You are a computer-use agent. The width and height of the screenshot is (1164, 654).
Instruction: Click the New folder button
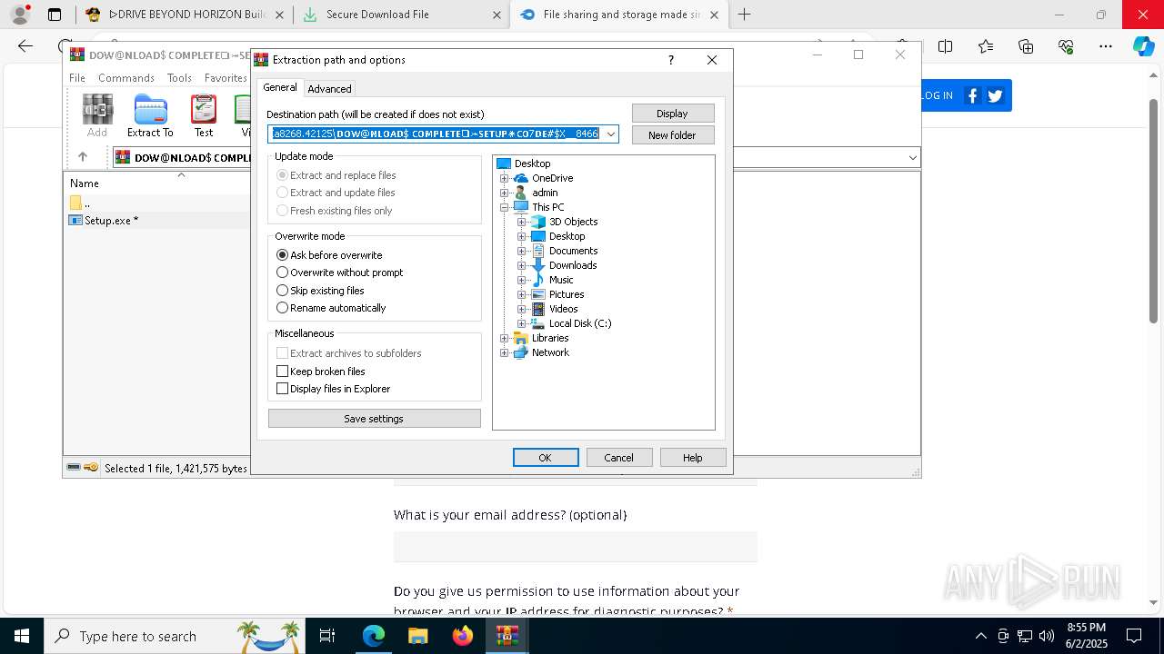tap(673, 135)
